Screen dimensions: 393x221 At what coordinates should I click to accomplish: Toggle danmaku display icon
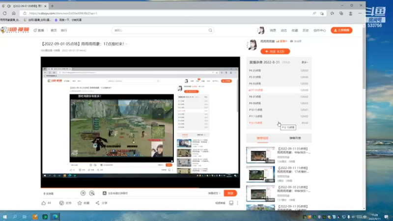point(83,193)
